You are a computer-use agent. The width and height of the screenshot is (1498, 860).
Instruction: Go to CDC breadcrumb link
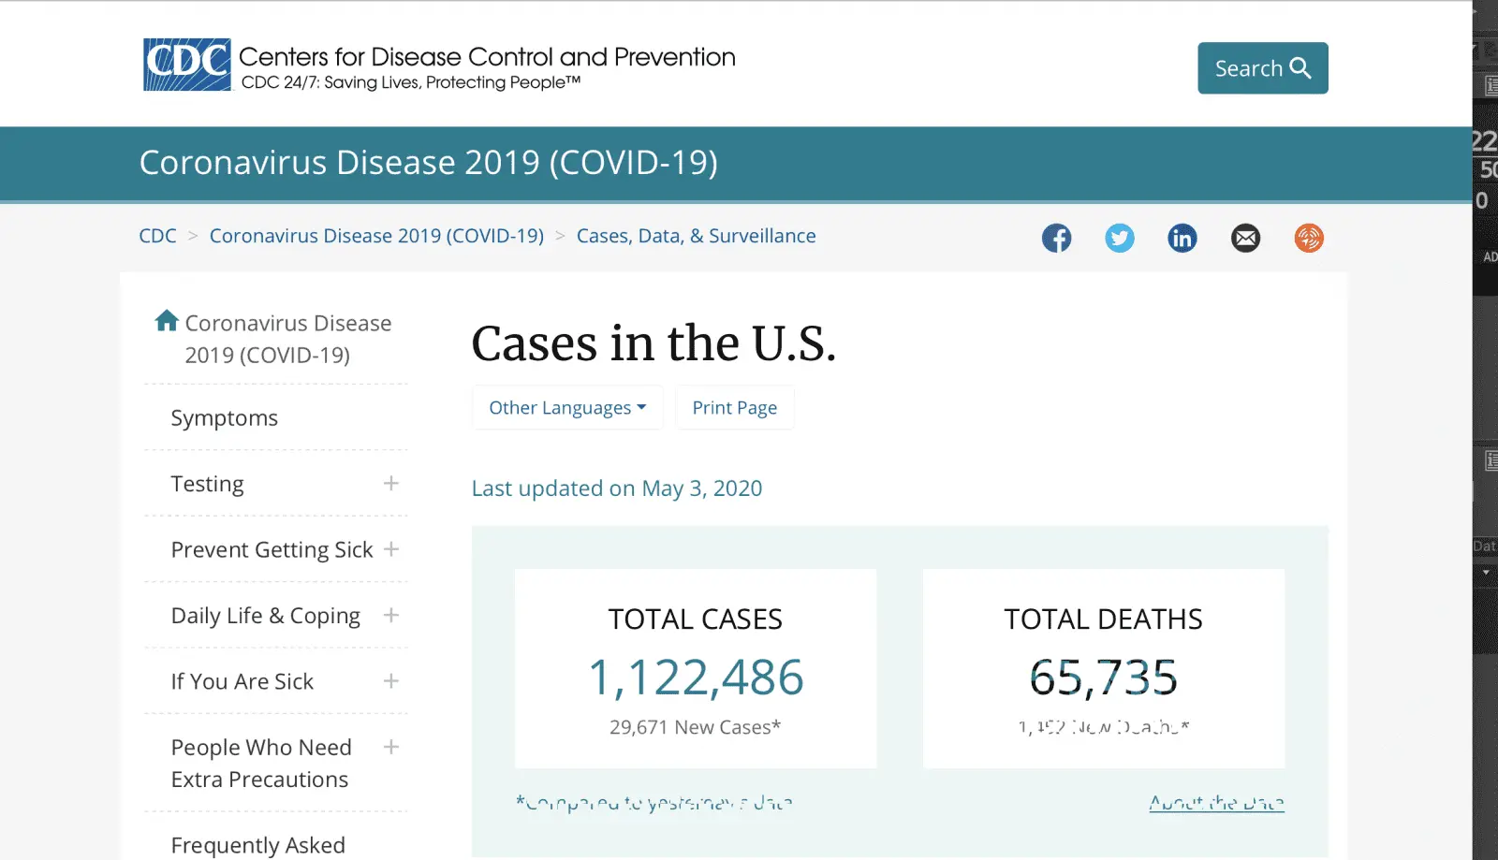point(157,236)
